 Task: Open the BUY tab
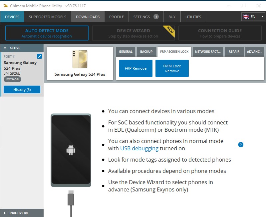tap(172, 17)
